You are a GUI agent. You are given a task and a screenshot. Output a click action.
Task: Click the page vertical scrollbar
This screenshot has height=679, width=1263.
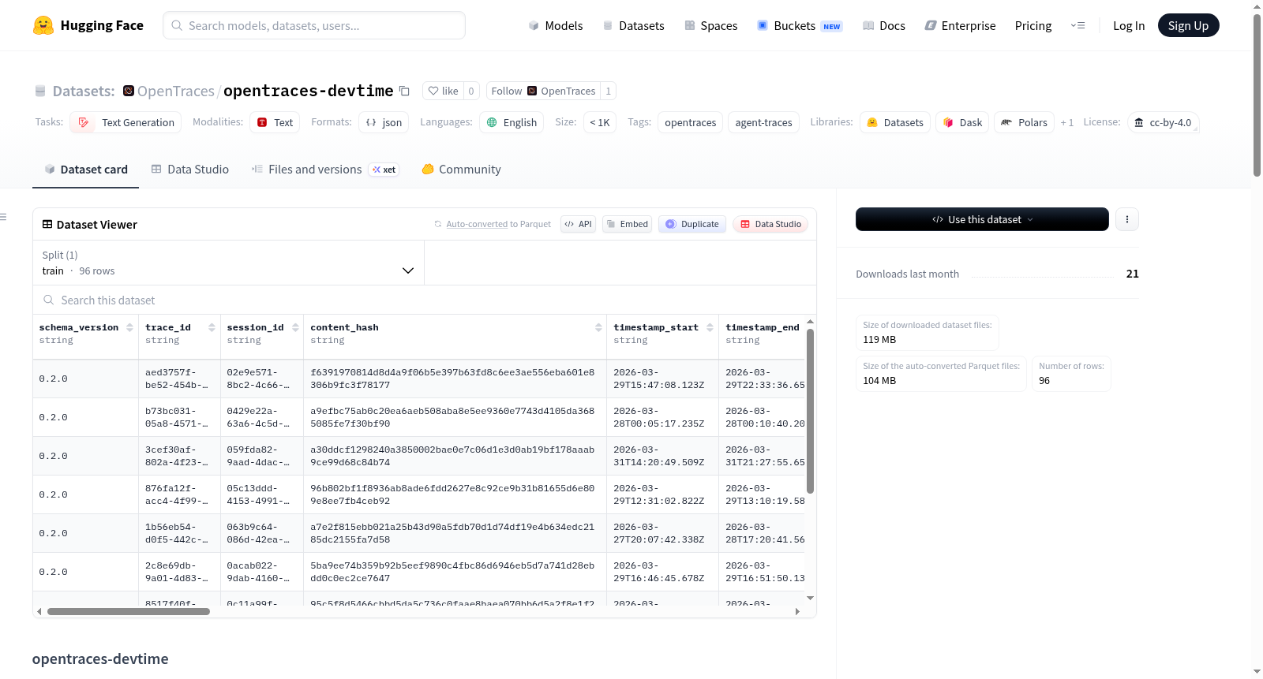tap(1257, 95)
